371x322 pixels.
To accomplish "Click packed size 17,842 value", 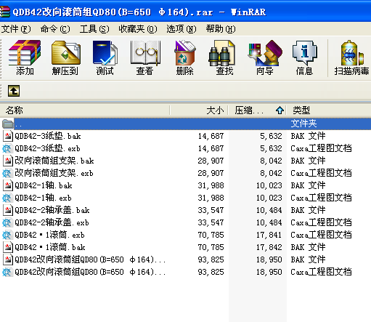I will [269, 247].
